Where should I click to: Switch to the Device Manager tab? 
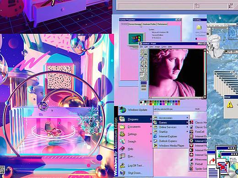(135, 24)
